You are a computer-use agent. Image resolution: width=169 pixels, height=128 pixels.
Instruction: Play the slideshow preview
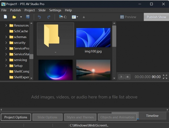[x=121, y=77]
